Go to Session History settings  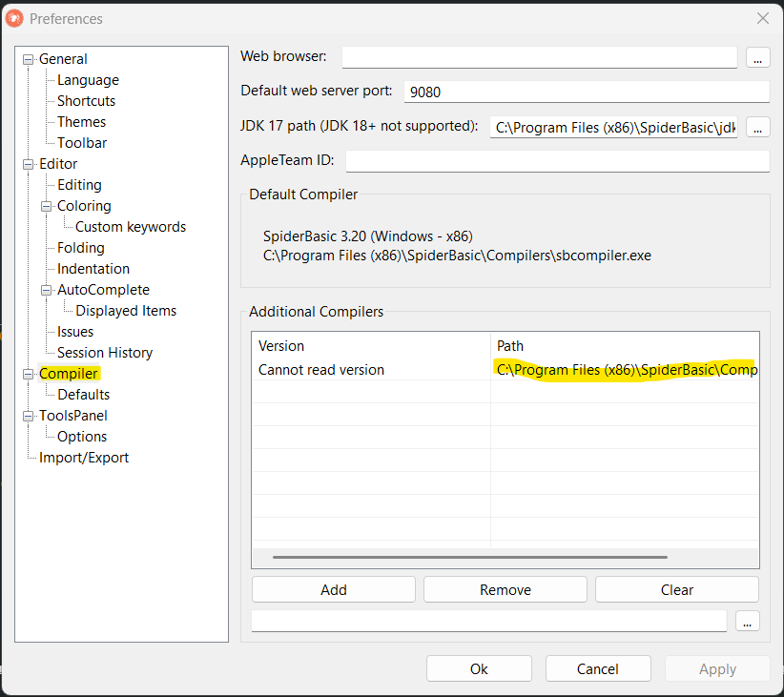coord(104,353)
